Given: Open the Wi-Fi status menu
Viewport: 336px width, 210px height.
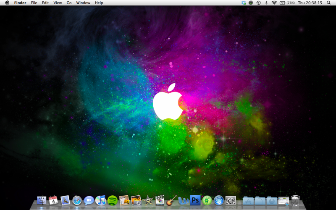Looking at the screenshot, I should [274, 3].
